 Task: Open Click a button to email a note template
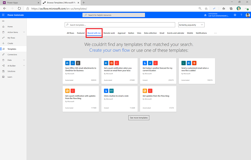[120, 99]
